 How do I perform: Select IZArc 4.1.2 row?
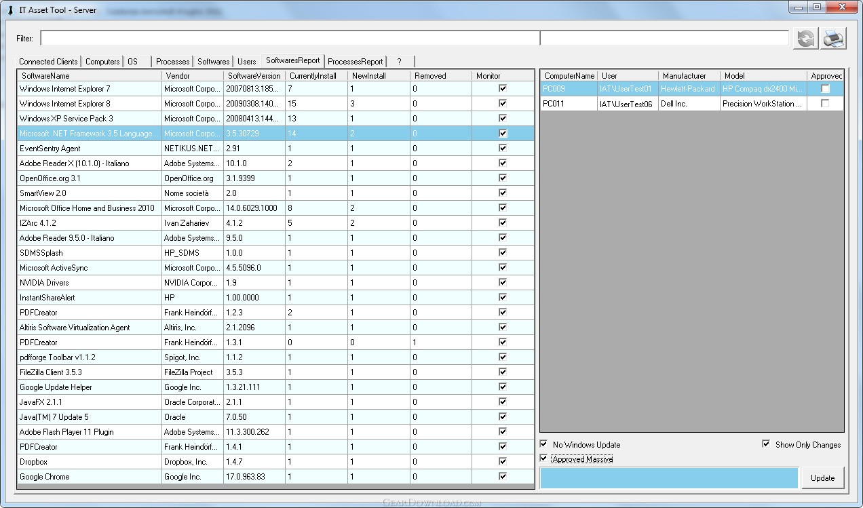pyautogui.click(x=275, y=223)
